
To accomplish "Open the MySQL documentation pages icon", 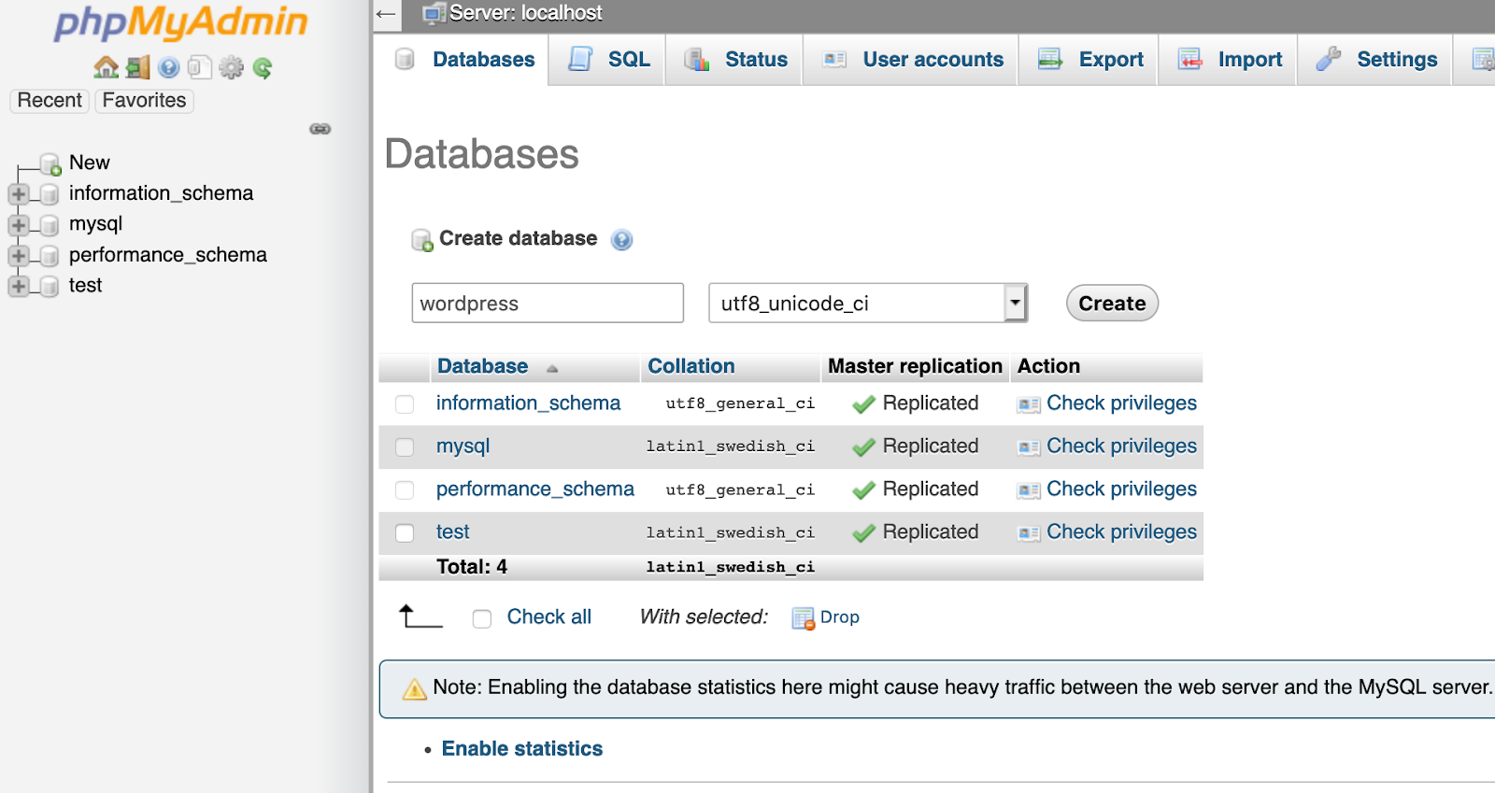I will 199,67.
